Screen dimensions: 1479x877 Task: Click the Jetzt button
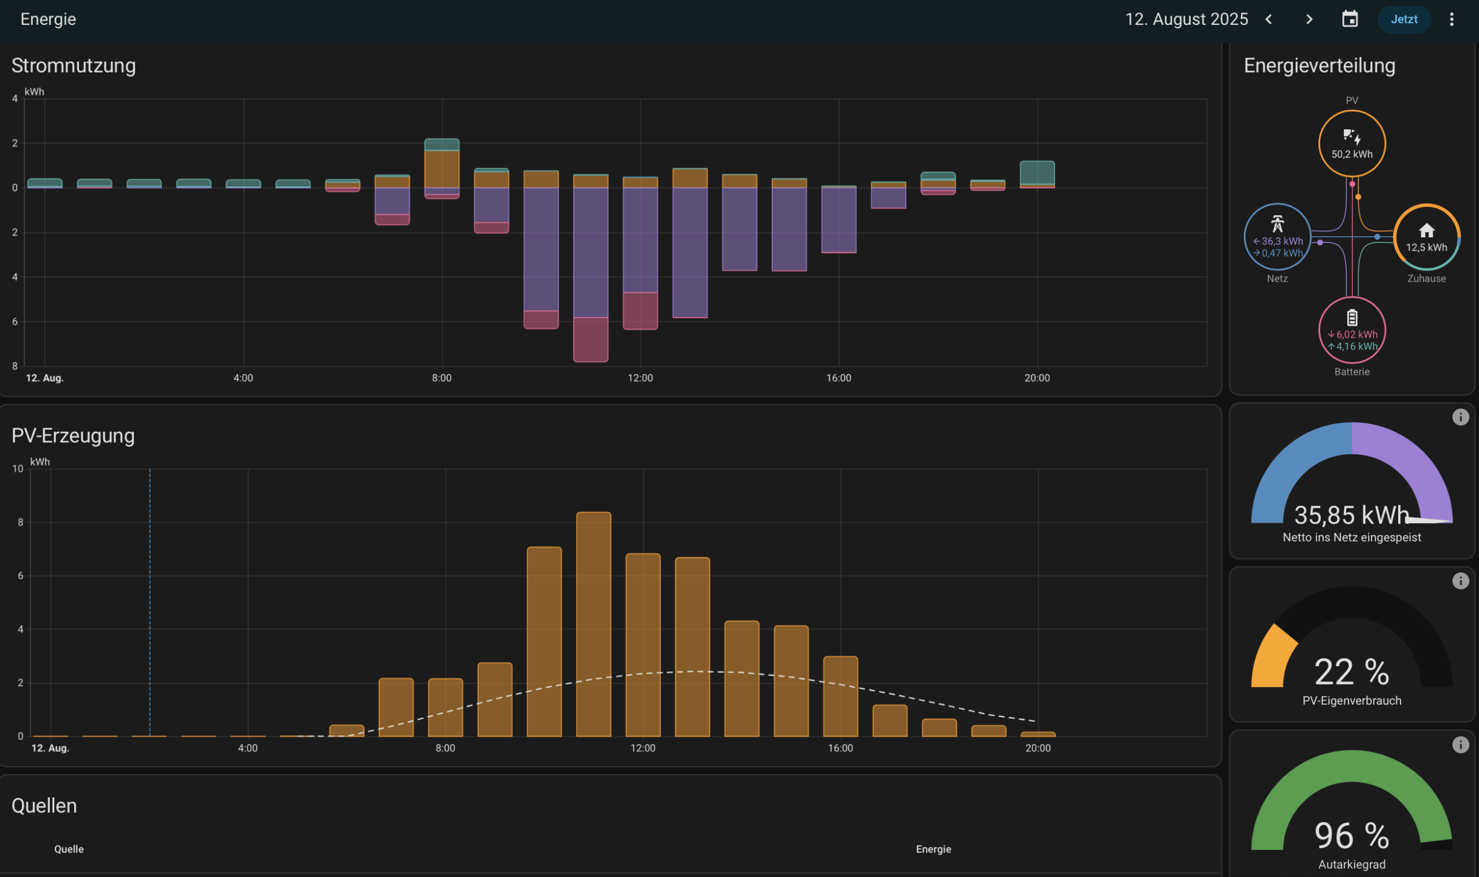(x=1403, y=20)
